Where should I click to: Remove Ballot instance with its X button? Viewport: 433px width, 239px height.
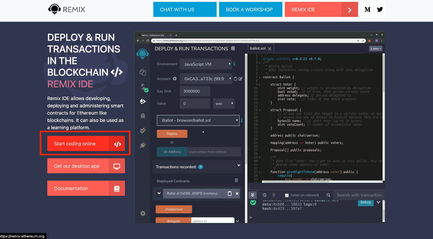click(x=237, y=194)
